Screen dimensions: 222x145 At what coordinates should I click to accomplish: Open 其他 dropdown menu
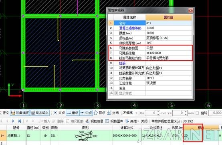[x=132, y=121]
